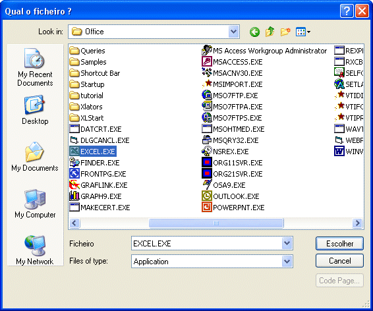Select the Xlators folder
Screen dimensions: 373x311
pos(86,107)
